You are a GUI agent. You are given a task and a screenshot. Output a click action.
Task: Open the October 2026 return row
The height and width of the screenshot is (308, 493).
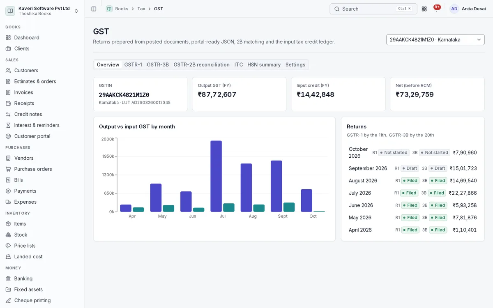[x=412, y=152]
